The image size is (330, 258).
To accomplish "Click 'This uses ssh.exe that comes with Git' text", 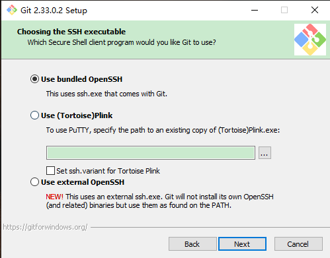I will [x=106, y=94].
